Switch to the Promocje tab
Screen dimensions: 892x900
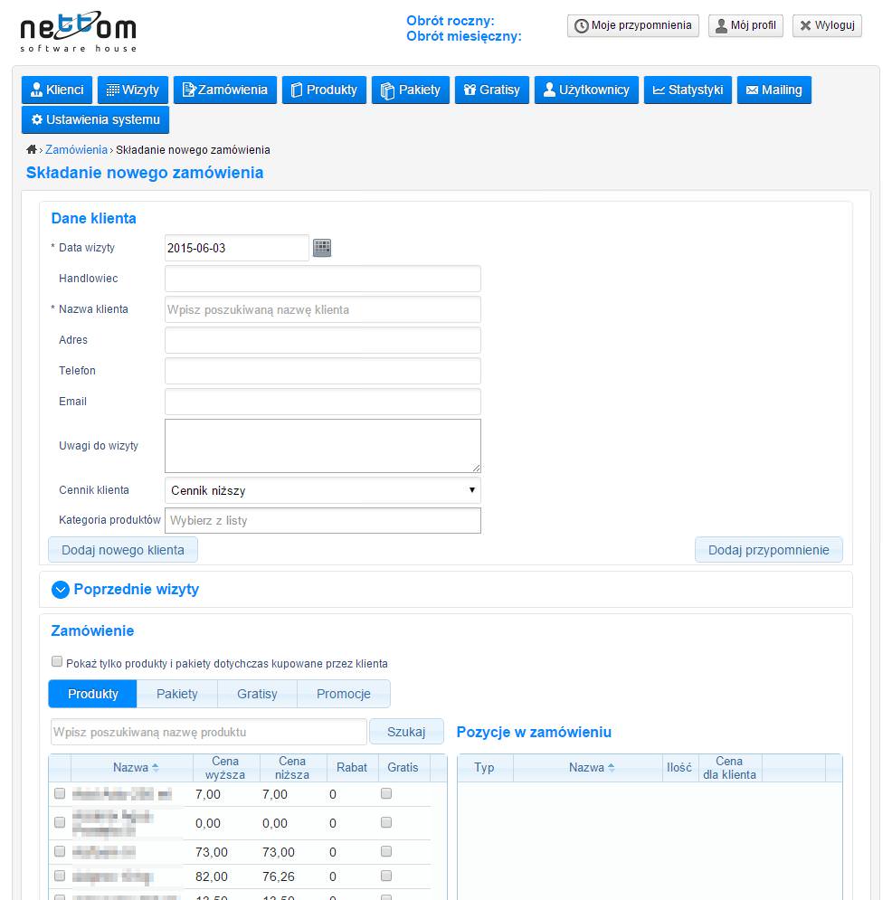[x=343, y=694]
